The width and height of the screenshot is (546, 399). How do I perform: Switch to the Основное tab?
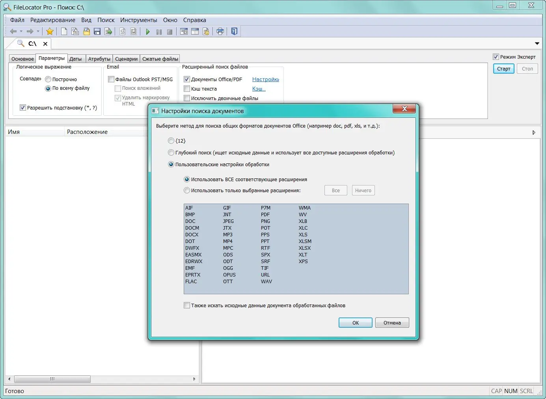(22, 59)
